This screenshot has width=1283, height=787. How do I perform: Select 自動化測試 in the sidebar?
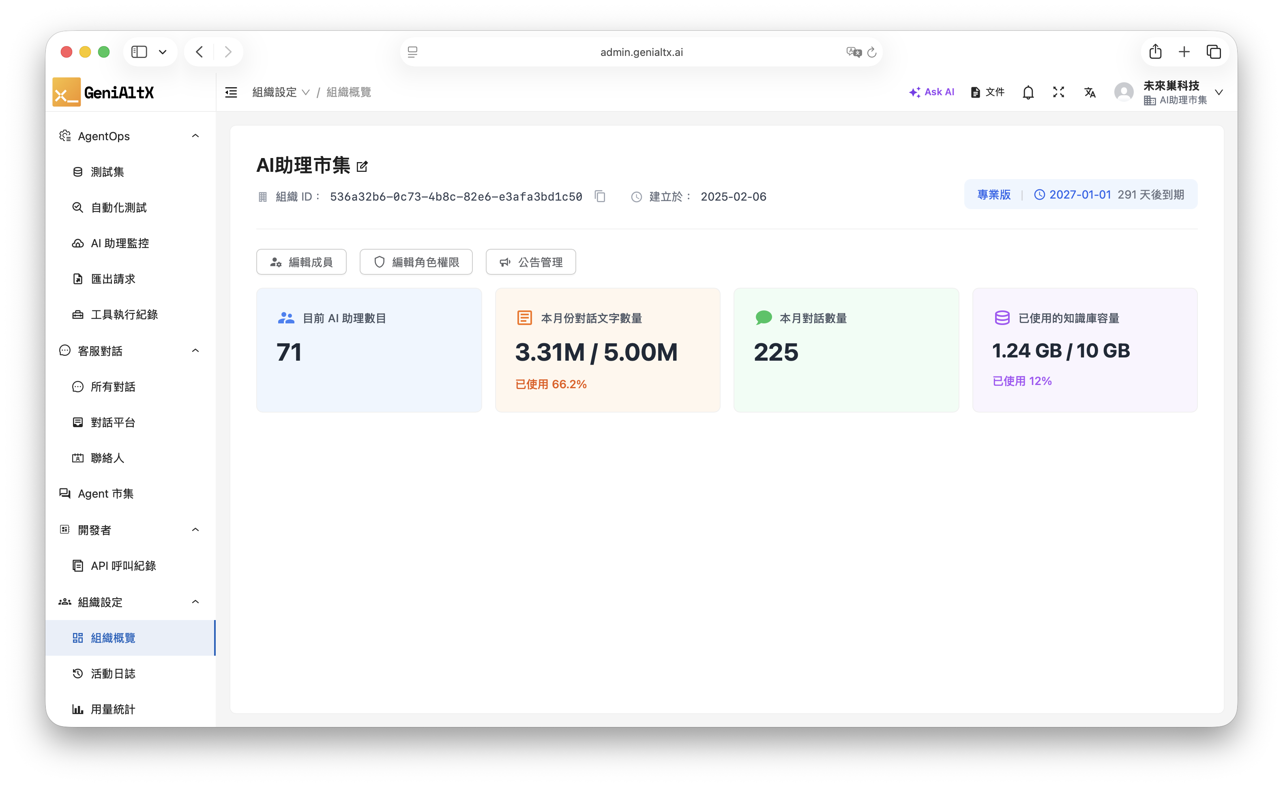click(118, 207)
